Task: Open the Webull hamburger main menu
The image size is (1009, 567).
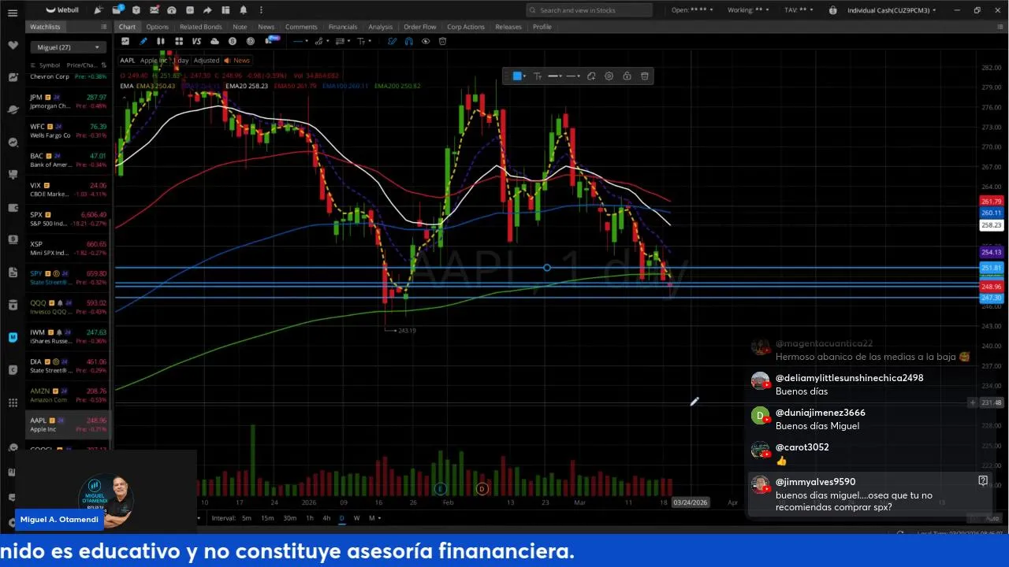Action: (13, 13)
